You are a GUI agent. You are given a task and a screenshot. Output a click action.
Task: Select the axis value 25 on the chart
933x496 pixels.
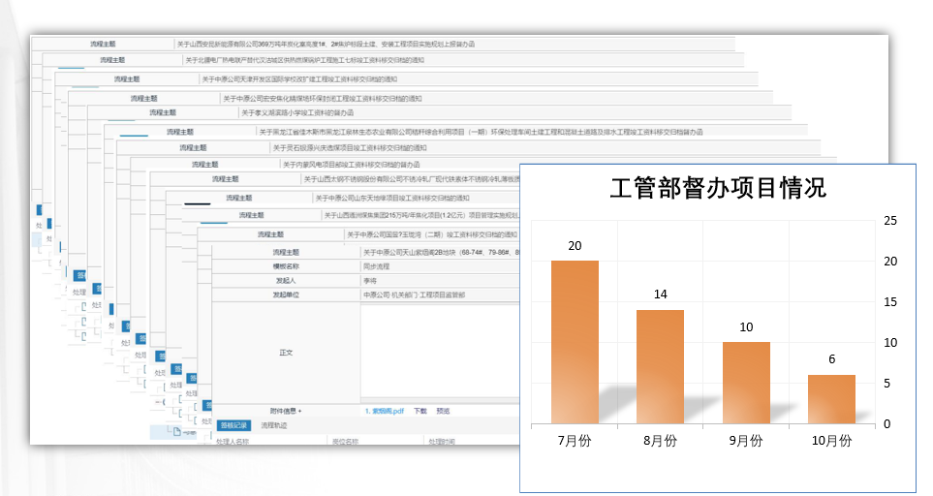[890, 221]
